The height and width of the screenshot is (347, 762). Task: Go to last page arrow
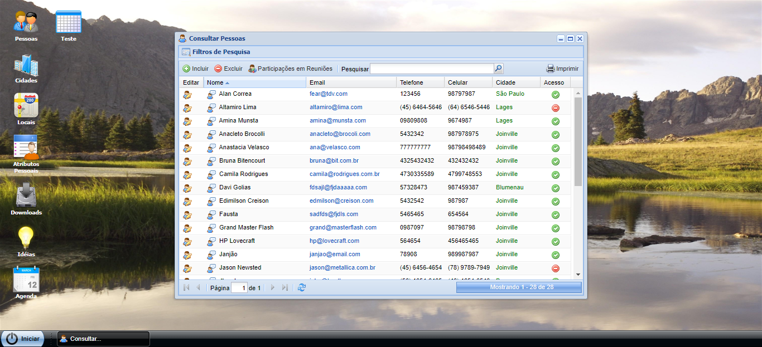[x=284, y=287]
